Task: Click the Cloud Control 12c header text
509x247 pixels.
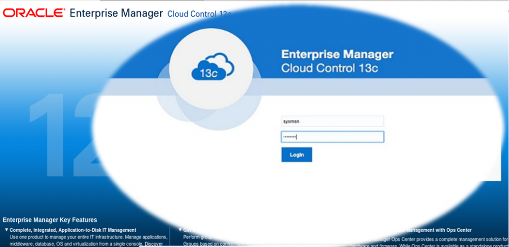Action: [199, 14]
